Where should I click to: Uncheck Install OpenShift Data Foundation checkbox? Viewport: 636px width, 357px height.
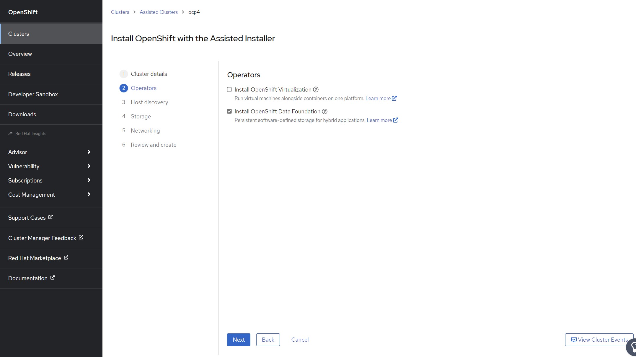(229, 111)
